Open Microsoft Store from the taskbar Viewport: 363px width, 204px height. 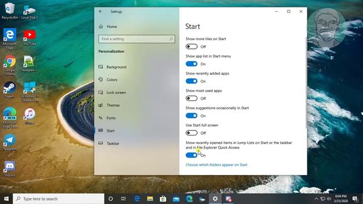pos(163,199)
